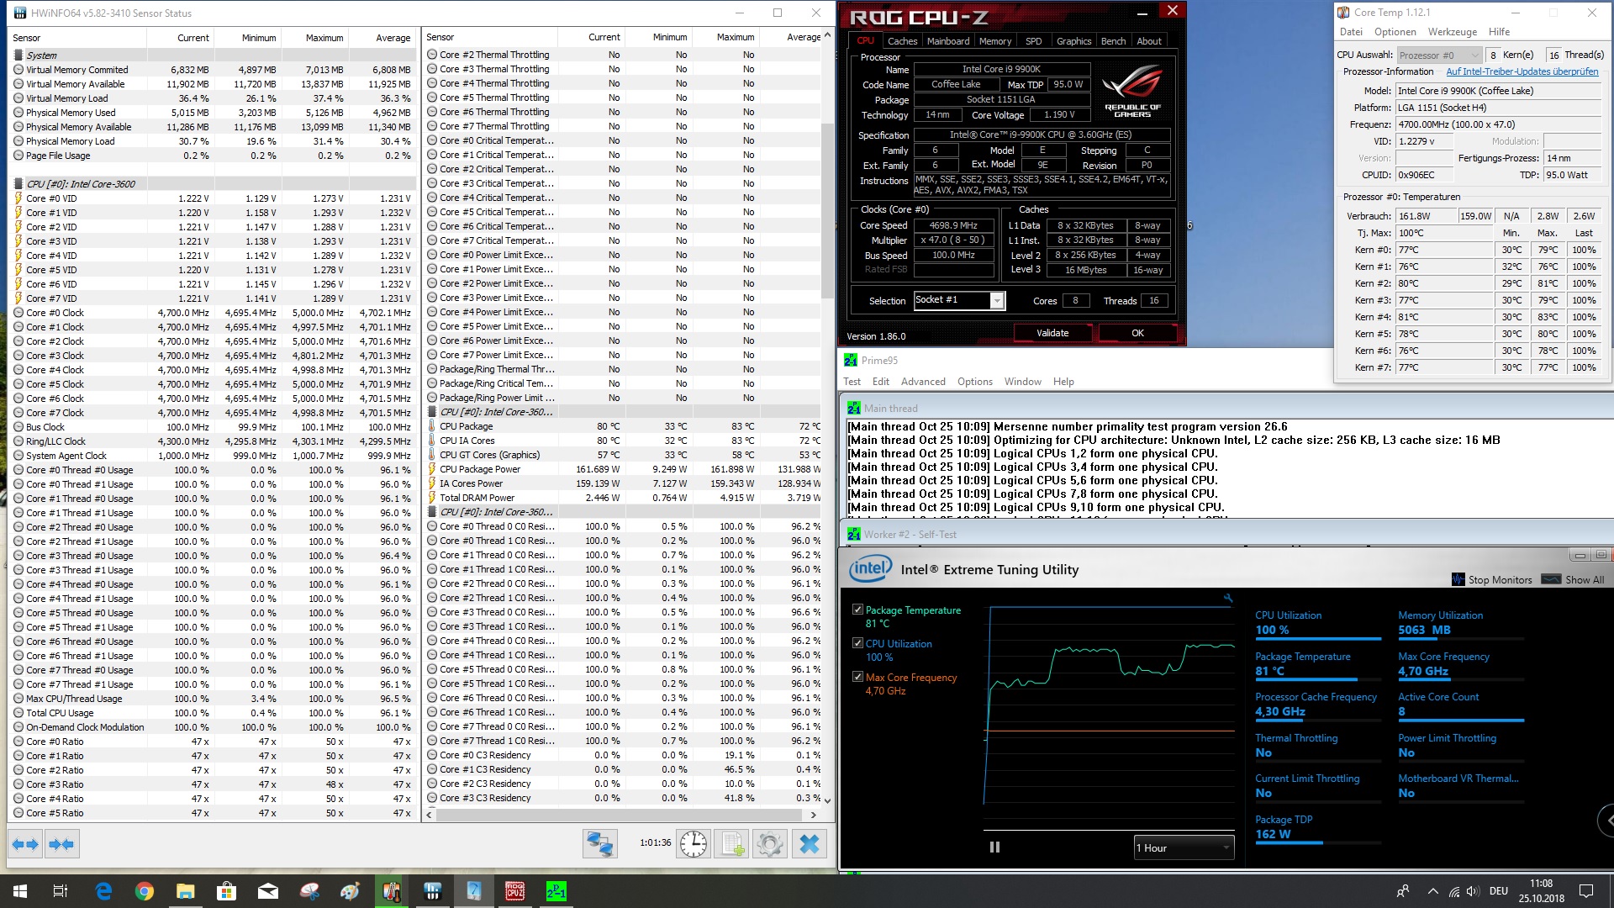Image resolution: width=1614 pixels, height=908 pixels.
Task: Switch to Core Temp taskbar icon
Action: click(x=391, y=891)
